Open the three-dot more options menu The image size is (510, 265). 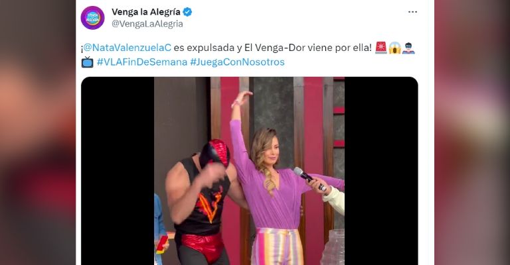click(412, 12)
